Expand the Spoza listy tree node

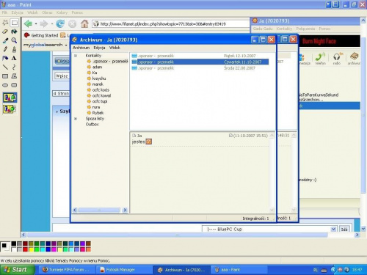click(x=76, y=119)
